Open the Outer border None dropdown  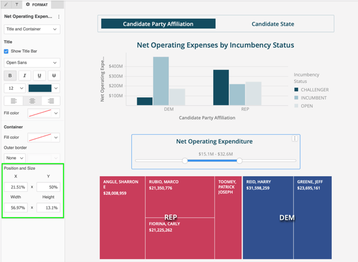click(x=15, y=158)
